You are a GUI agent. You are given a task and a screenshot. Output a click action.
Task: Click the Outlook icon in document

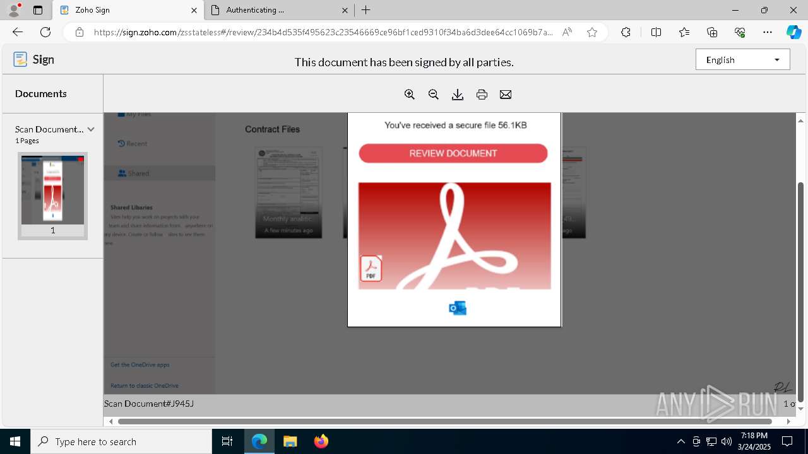click(458, 308)
